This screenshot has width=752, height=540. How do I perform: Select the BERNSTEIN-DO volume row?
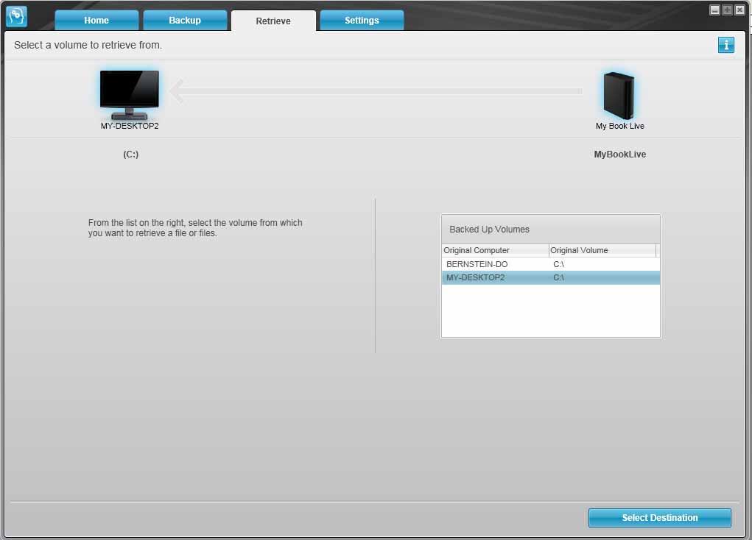(551, 264)
